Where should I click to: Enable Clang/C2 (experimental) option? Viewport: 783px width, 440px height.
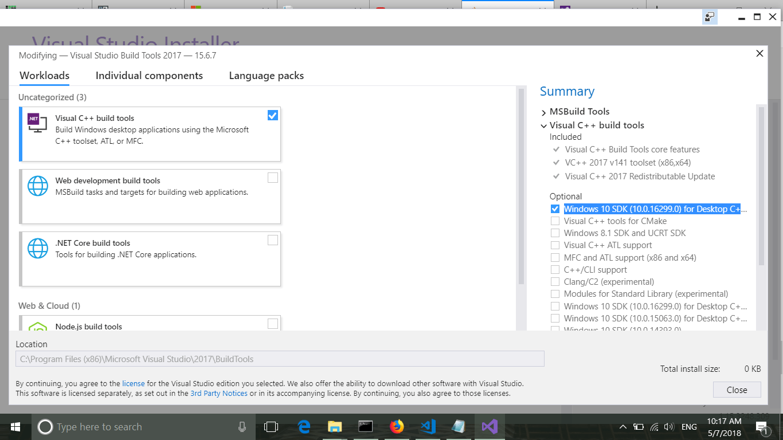[555, 282]
